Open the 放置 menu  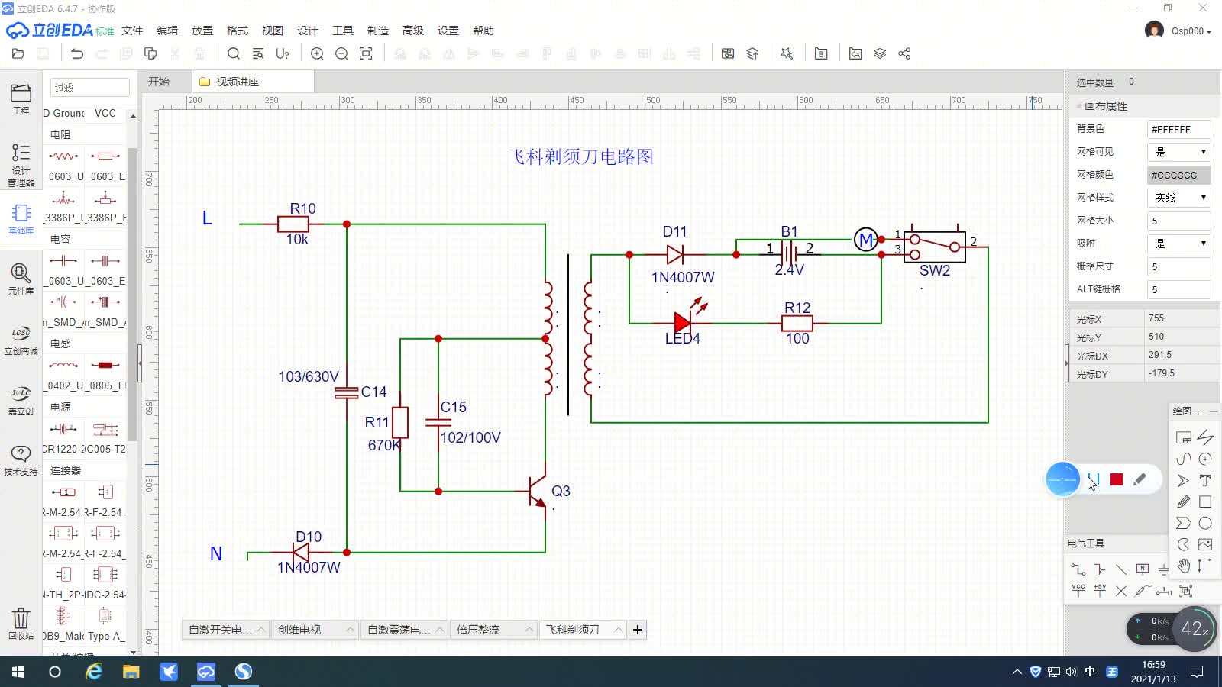pos(202,31)
